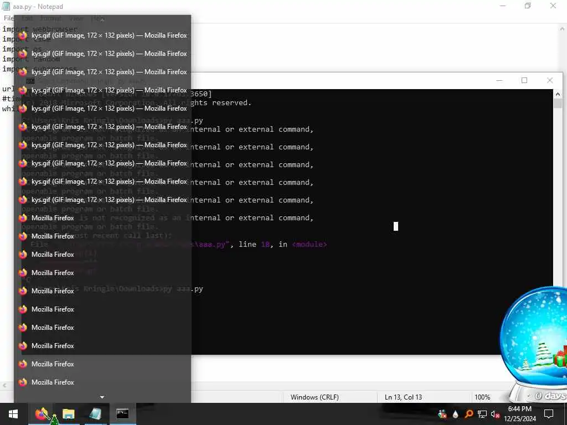Viewport: 567px width, 425px height.
Task: Open File Explorer from the taskbar
Action: tap(68, 414)
